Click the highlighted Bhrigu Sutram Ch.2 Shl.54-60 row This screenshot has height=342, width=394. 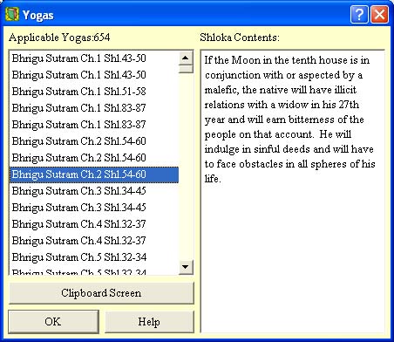click(x=94, y=174)
